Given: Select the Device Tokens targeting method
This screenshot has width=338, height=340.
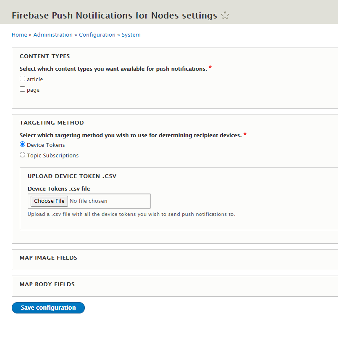Looking at the screenshot, I should (22, 144).
